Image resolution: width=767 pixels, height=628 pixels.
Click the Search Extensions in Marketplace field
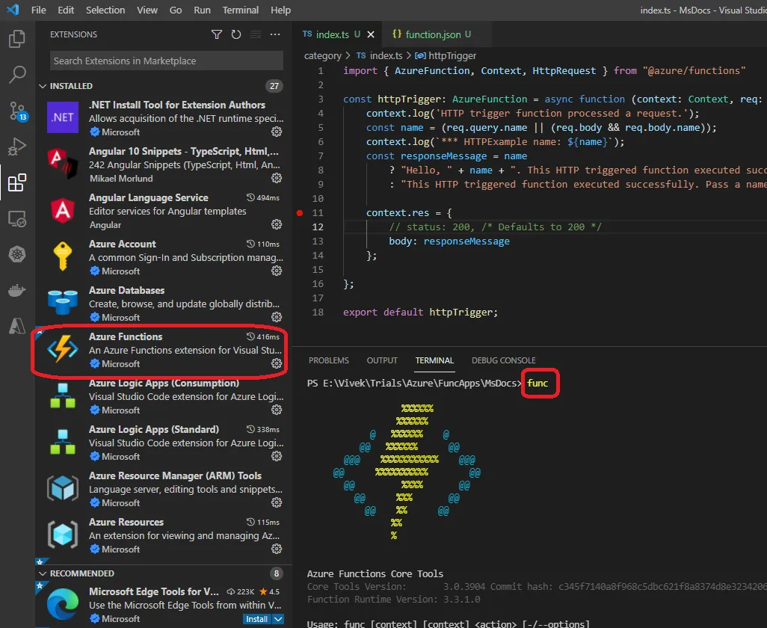tap(166, 61)
